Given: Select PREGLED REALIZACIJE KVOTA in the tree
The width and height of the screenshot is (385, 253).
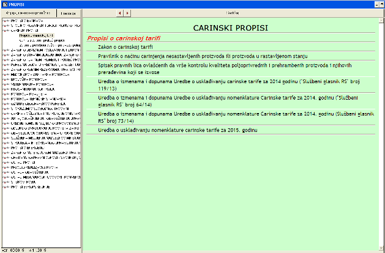Looking at the screenshot, I should pos(34,167).
